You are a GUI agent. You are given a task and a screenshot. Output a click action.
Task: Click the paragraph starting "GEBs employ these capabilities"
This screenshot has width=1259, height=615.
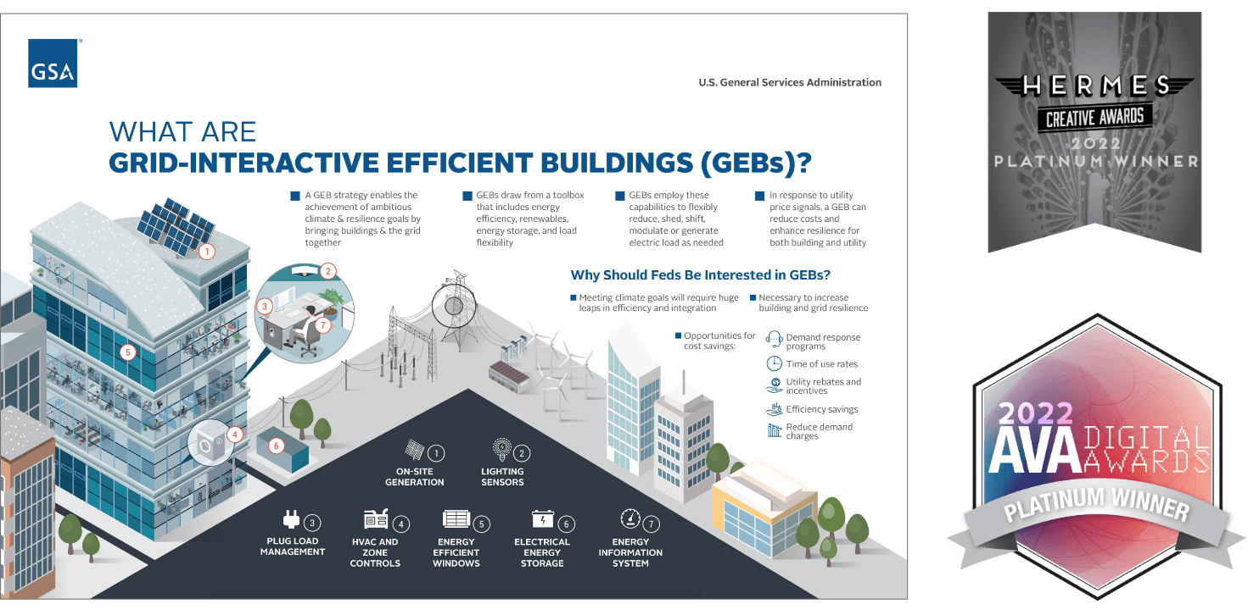(x=676, y=219)
